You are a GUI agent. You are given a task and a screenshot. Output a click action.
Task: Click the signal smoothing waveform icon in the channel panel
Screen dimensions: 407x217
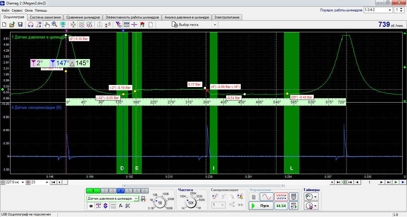[98, 206]
